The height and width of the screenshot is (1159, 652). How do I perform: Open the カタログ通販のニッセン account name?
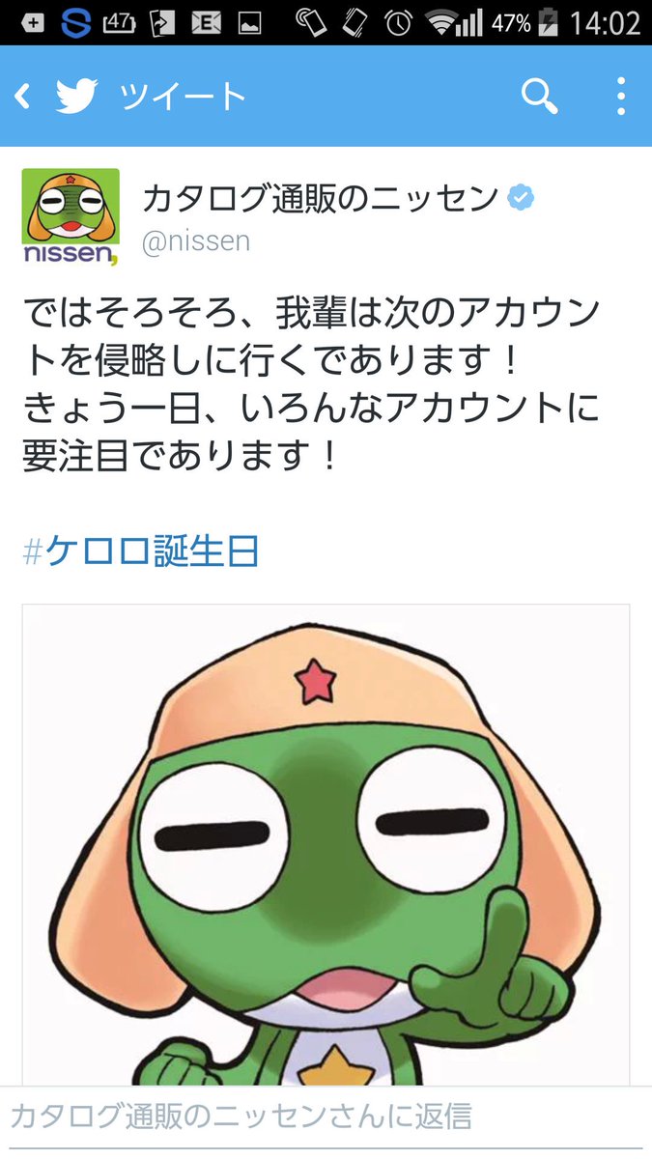321,199
